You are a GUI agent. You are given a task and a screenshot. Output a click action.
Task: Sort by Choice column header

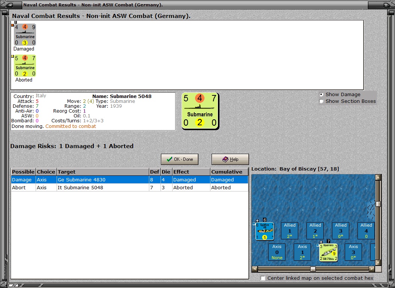click(x=46, y=172)
